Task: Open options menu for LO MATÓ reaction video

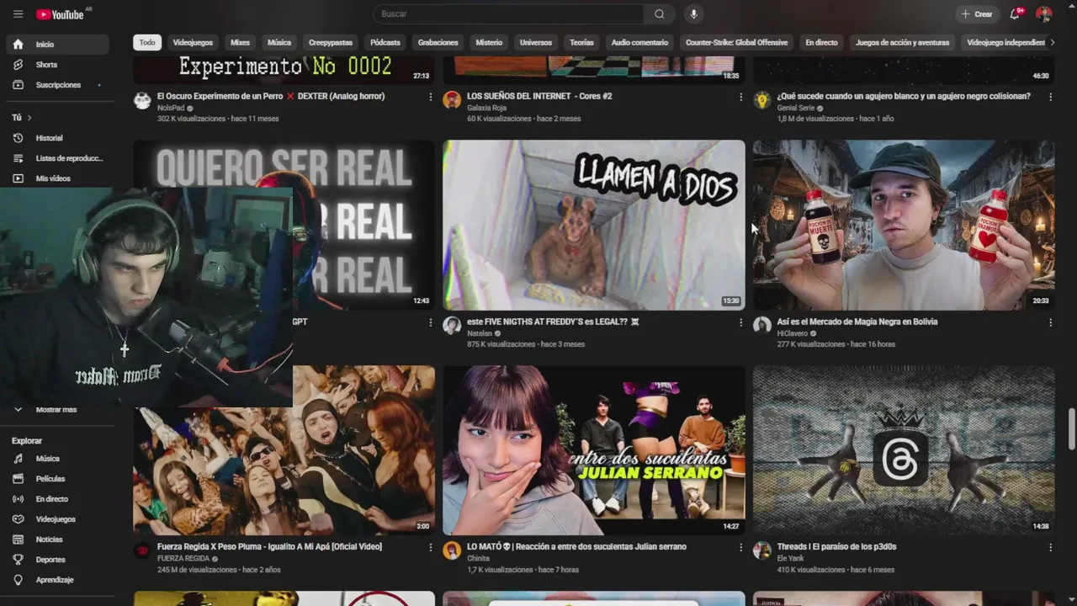Action: [740, 547]
